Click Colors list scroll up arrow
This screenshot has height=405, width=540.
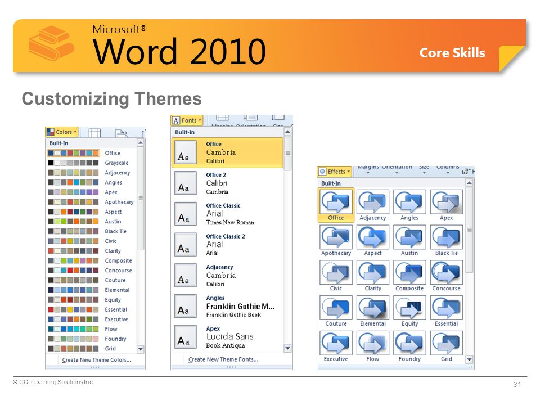click(140, 142)
